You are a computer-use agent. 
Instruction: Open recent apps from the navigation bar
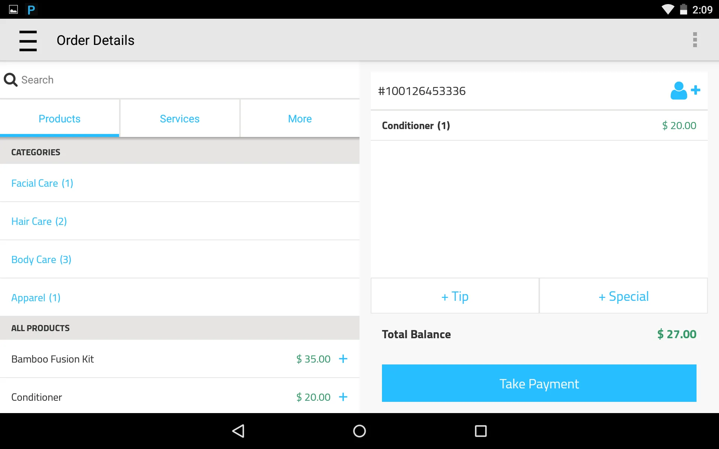[x=480, y=431]
